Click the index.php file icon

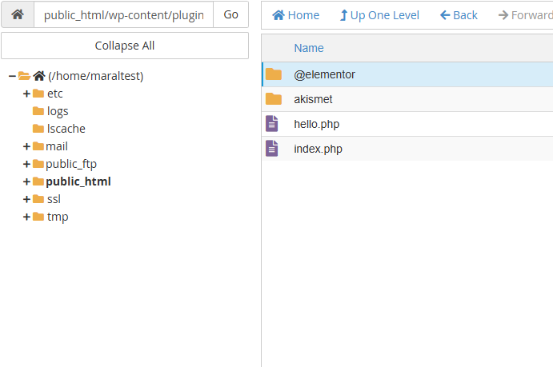pyautogui.click(x=272, y=148)
